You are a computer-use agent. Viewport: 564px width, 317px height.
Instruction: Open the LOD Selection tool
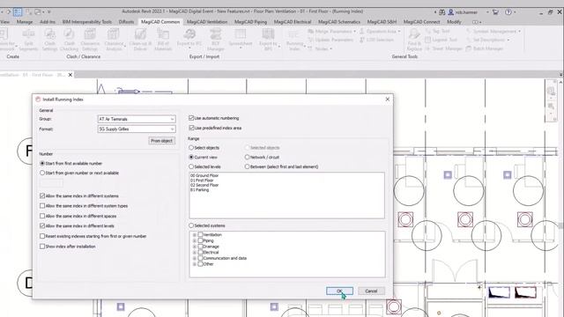point(376,40)
